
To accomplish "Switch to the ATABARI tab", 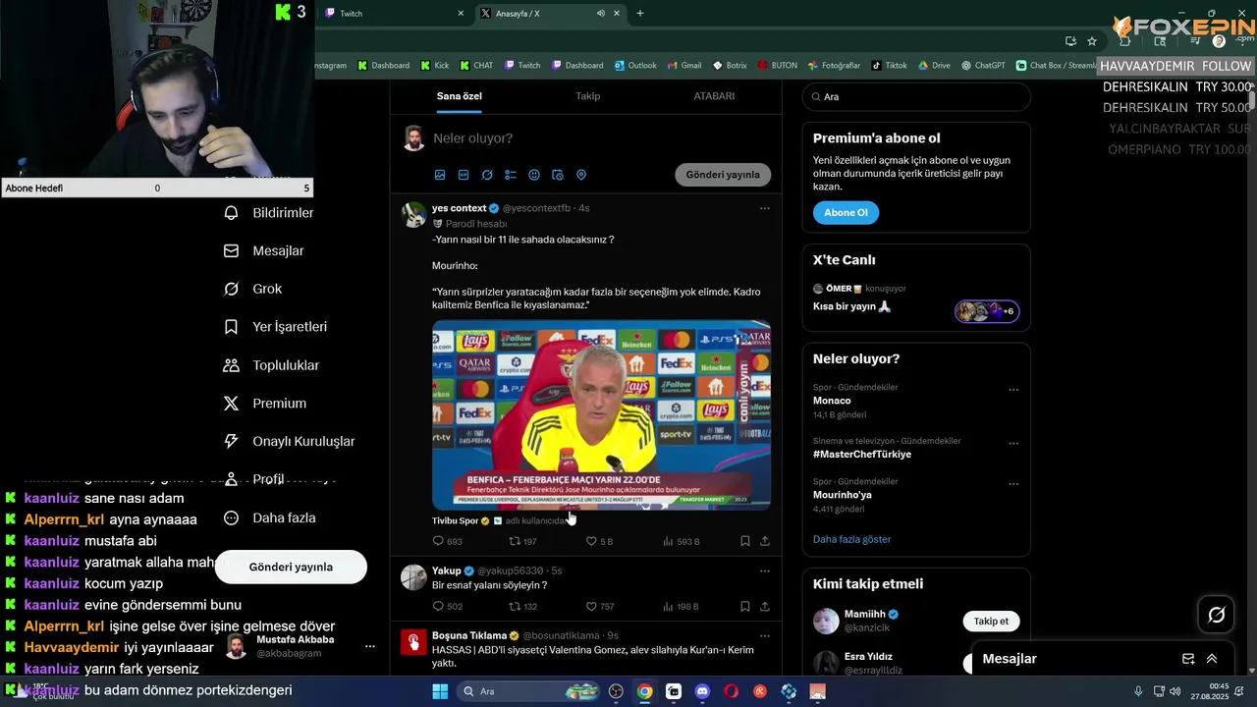I will point(714,96).
